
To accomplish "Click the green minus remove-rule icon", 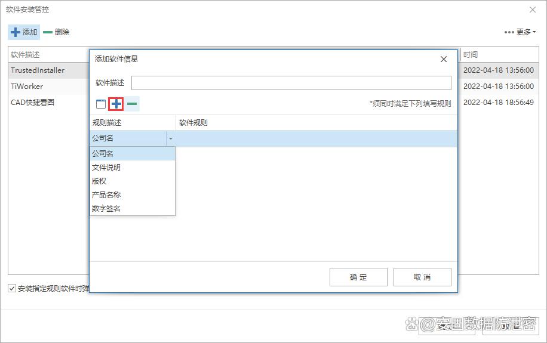I will [132, 104].
